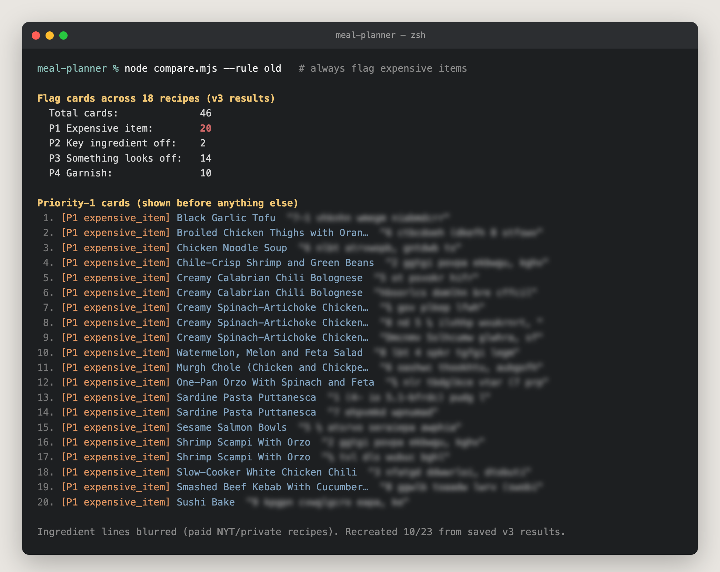This screenshot has height=572, width=720.
Task: Click the '[P1 expensive_item]' tag on row 20
Action: 116,502
